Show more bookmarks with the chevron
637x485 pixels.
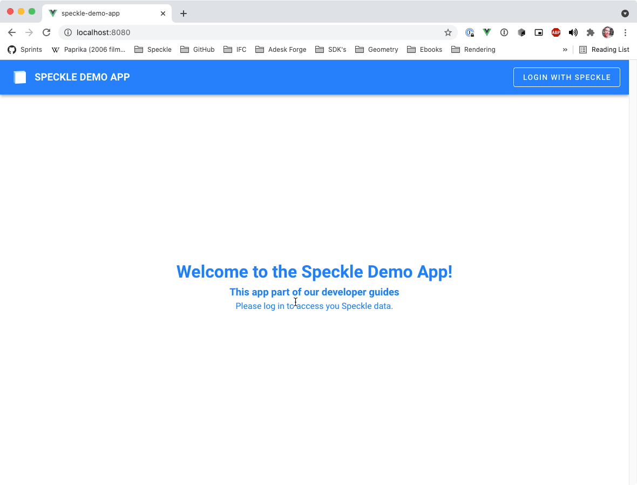(x=565, y=50)
